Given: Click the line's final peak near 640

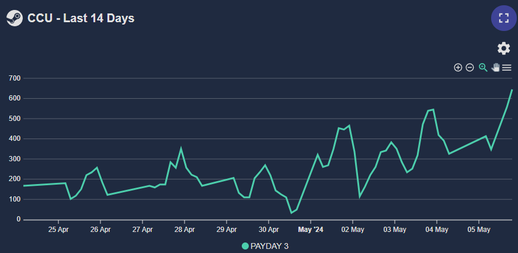Looking at the screenshot, I should [512, 90].
